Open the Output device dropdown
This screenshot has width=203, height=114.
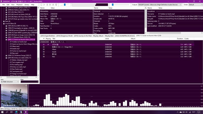pos(160,5)
